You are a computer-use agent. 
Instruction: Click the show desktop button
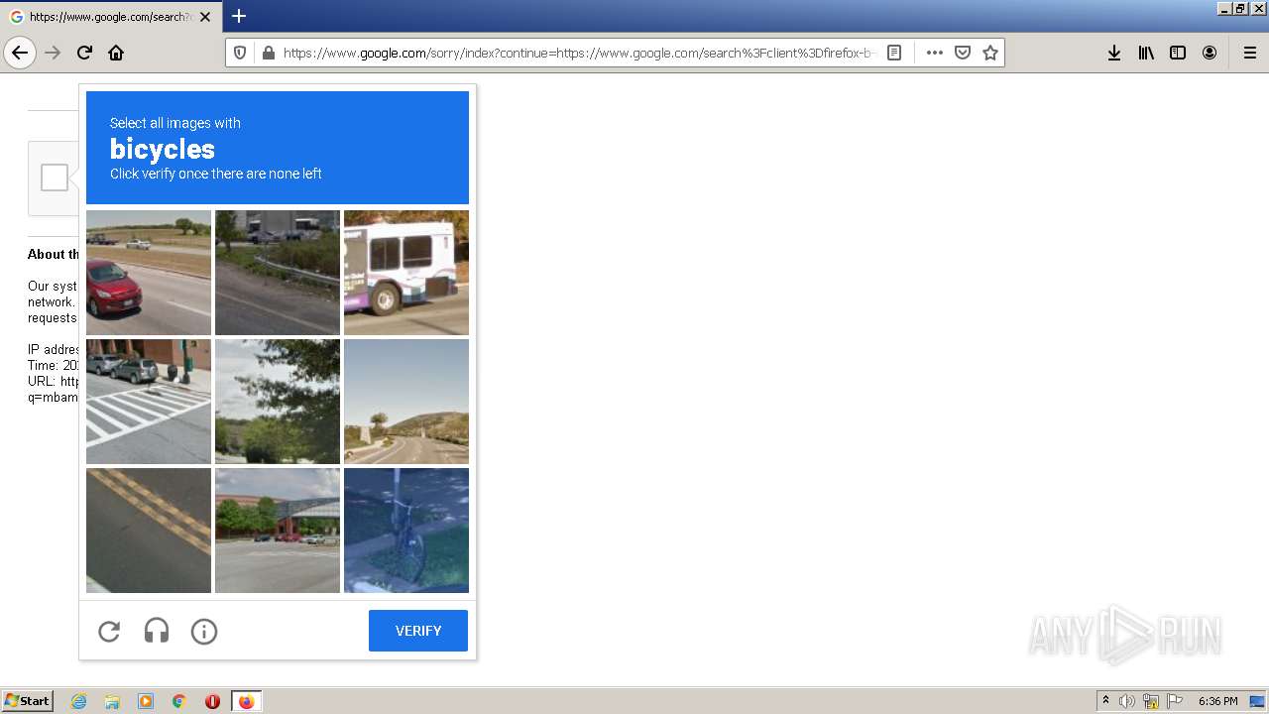coord(1257,701)
